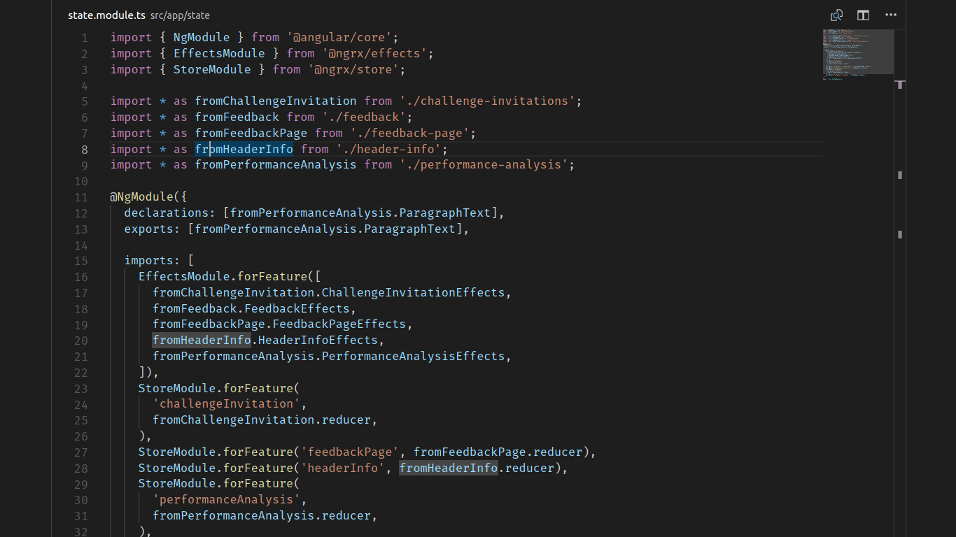Click 'fromChallengeInvitation.reducer' on line 25
Viewport: 956px width, 537px height.
click(x=262, y=420)
